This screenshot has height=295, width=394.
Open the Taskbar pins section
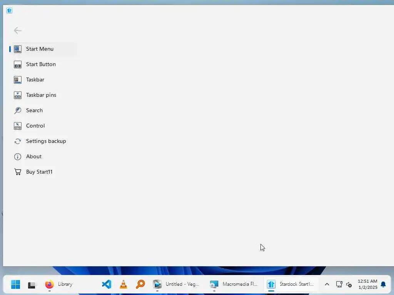tap(43, 95)
